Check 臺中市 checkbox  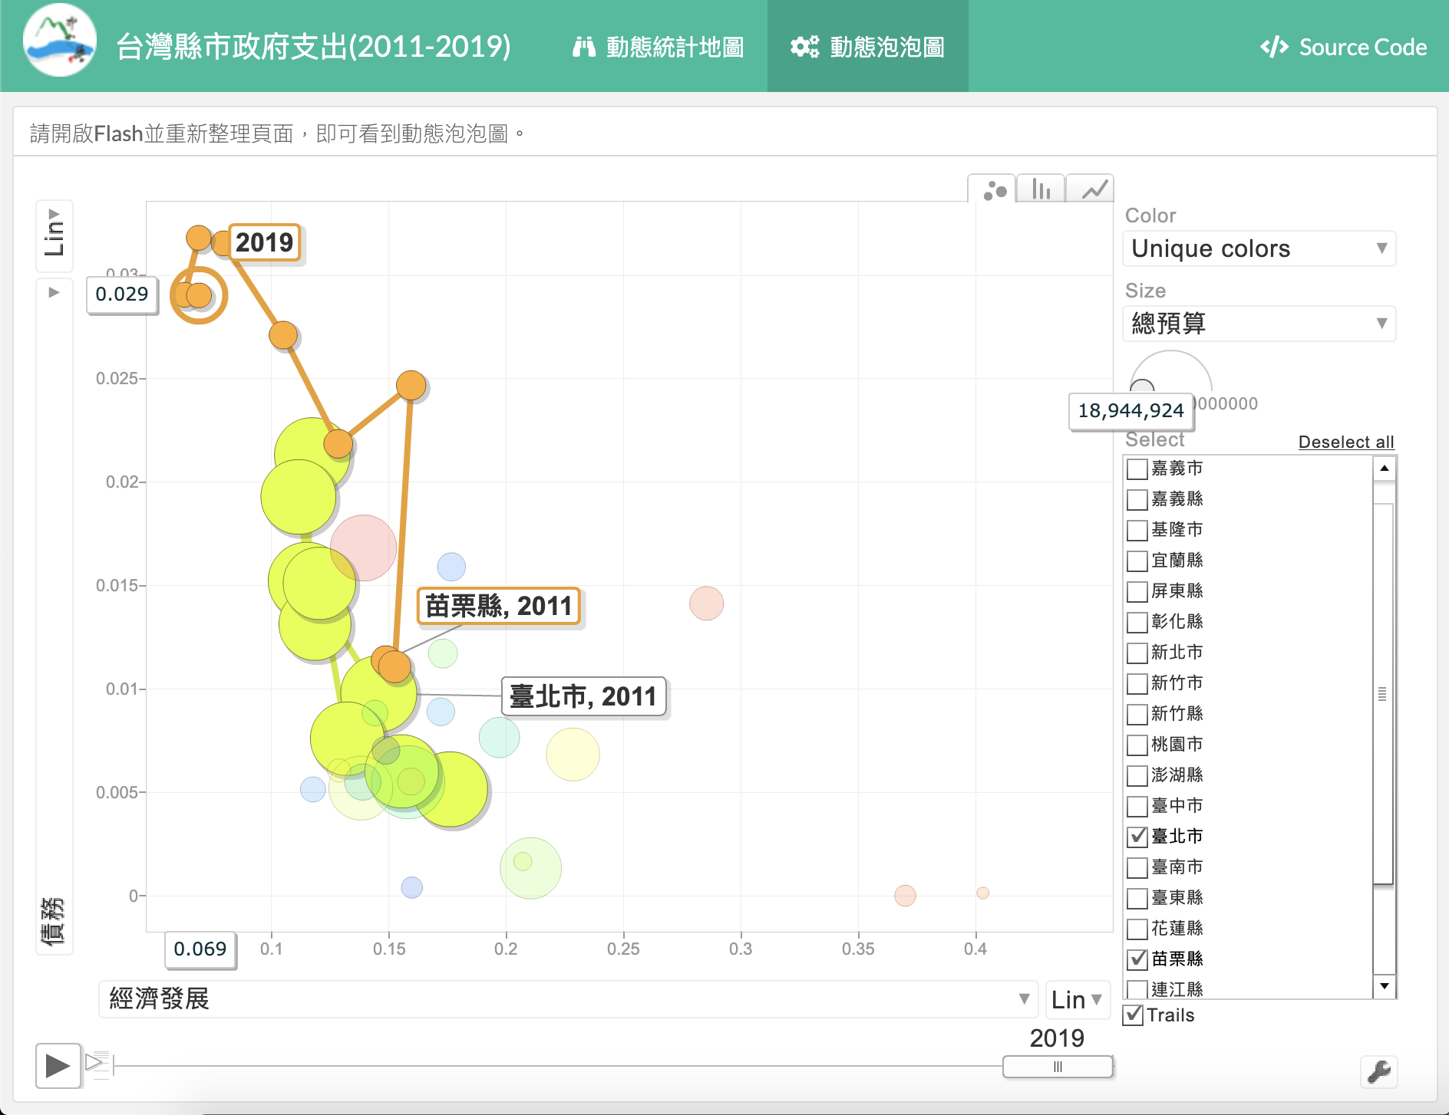click(1137, 806)
